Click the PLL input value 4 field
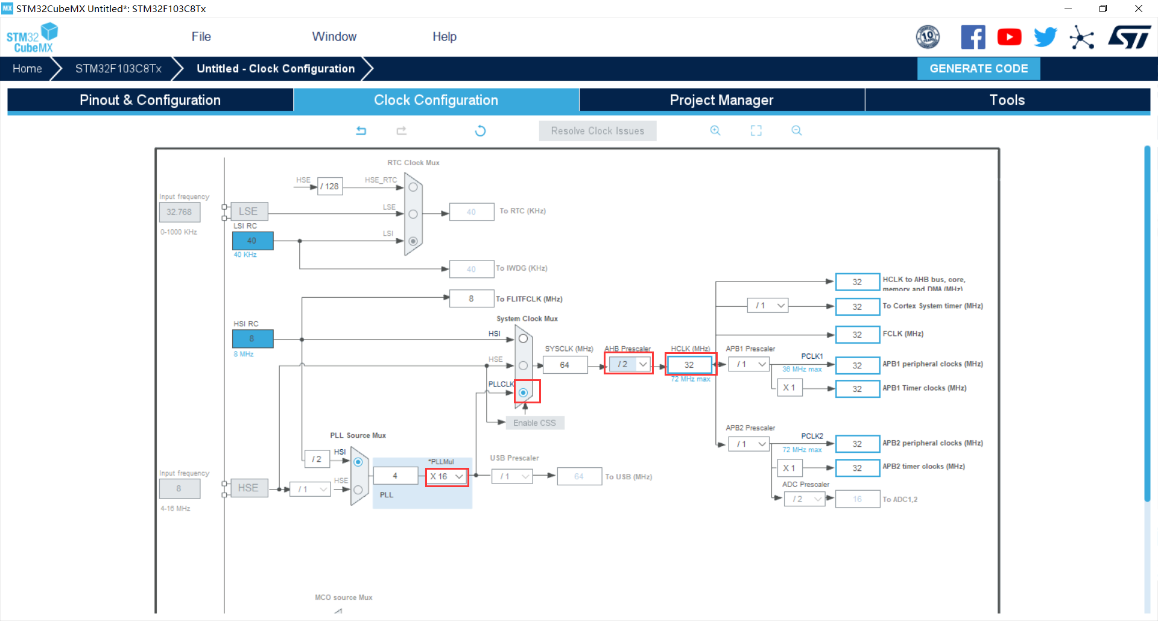 tap(396, 476)
